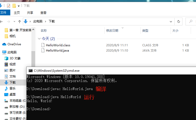Screen dimensions: 196x120
Task: Open 学习资源 (E:) drive in sidebar
Action: [x=15, y=113]
